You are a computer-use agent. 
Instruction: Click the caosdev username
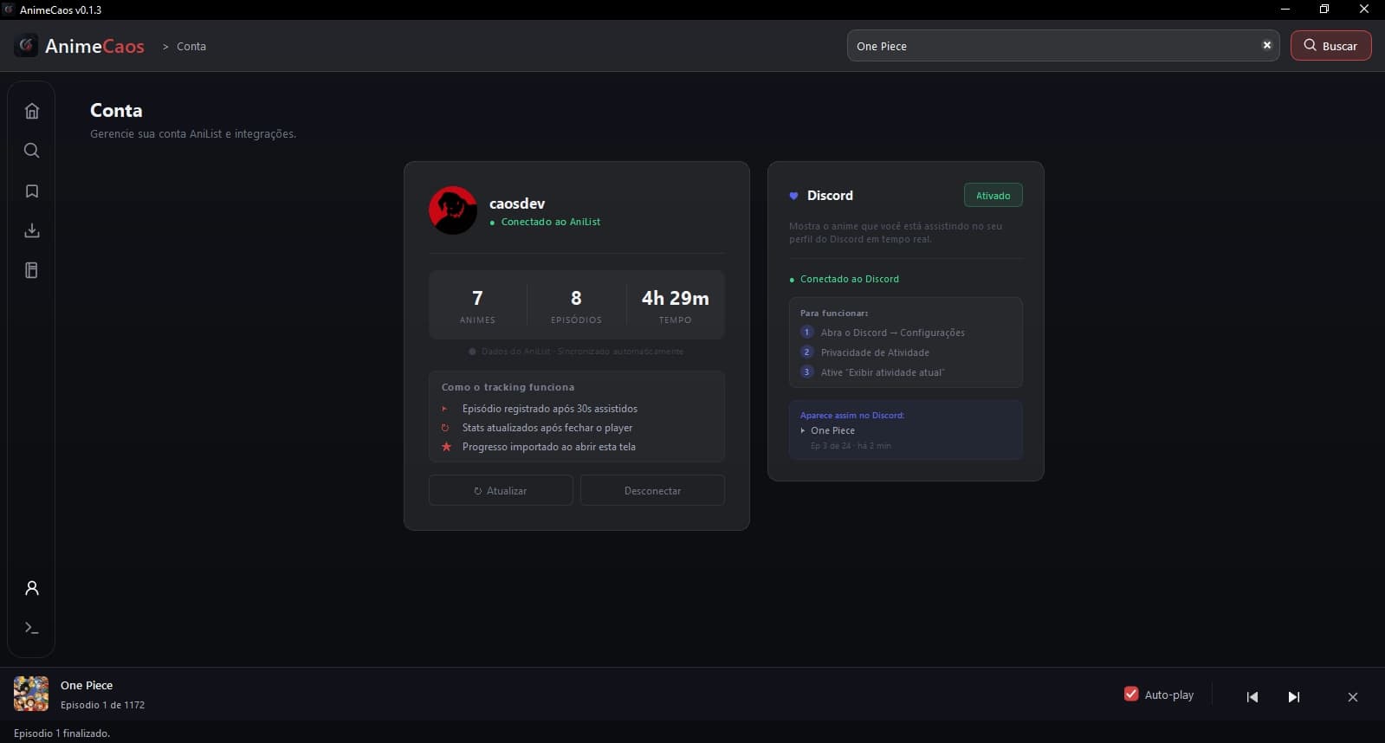(x=517, y=204)
